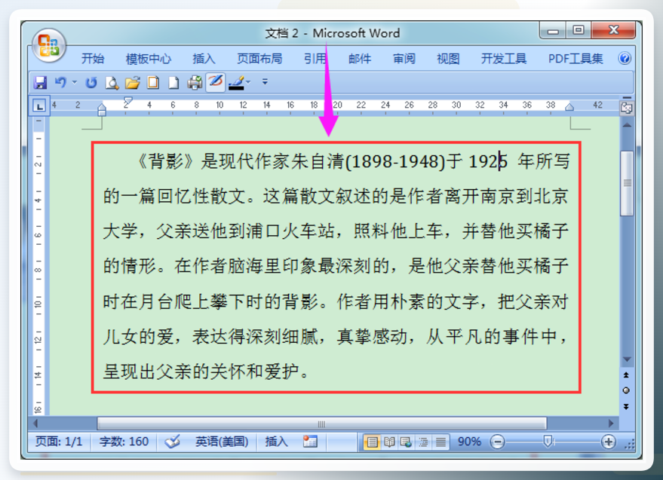Switch to draft view
Image resolution: width=663 pixels, height=480 pixels.
click(440, 442)
